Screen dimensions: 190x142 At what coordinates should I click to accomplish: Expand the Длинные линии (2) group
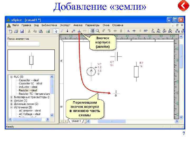coord(11,104)
